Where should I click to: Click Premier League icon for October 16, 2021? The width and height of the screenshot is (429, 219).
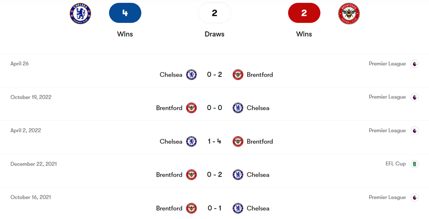point(414,197)
